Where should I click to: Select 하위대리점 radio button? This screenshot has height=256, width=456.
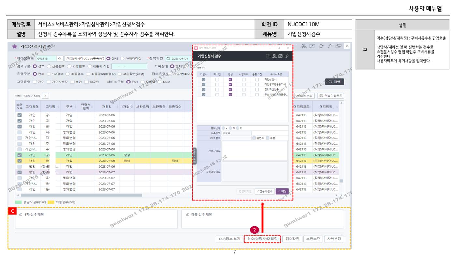(122, 59)
